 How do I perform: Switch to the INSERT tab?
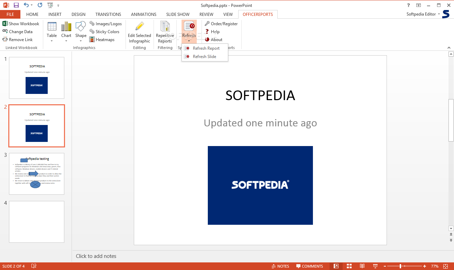pyautogui.click(x=55, y=15)
